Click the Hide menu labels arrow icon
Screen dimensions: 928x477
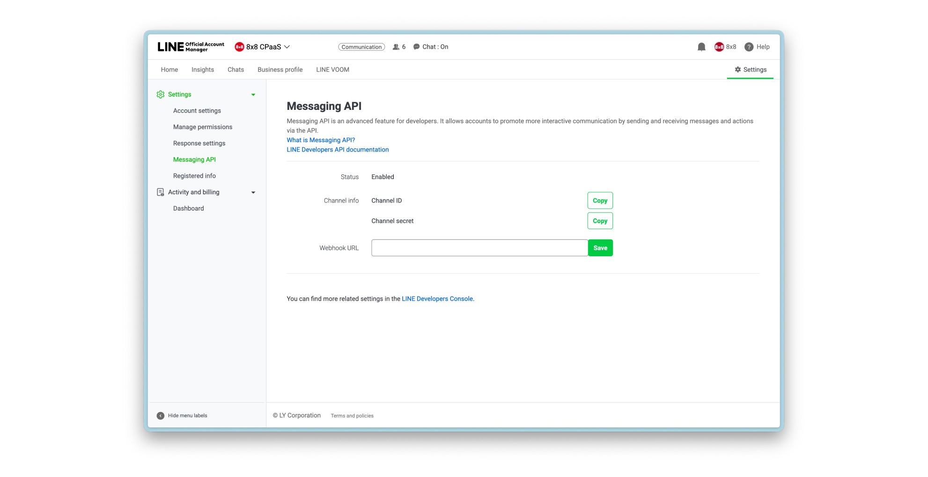click(161, 416)
